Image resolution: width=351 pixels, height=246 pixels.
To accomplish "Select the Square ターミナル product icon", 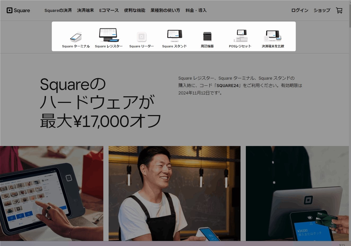I will coord(76,37).
